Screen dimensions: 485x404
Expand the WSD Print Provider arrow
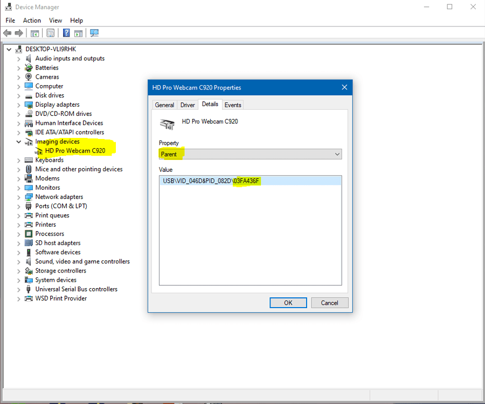tap(18, 298)
